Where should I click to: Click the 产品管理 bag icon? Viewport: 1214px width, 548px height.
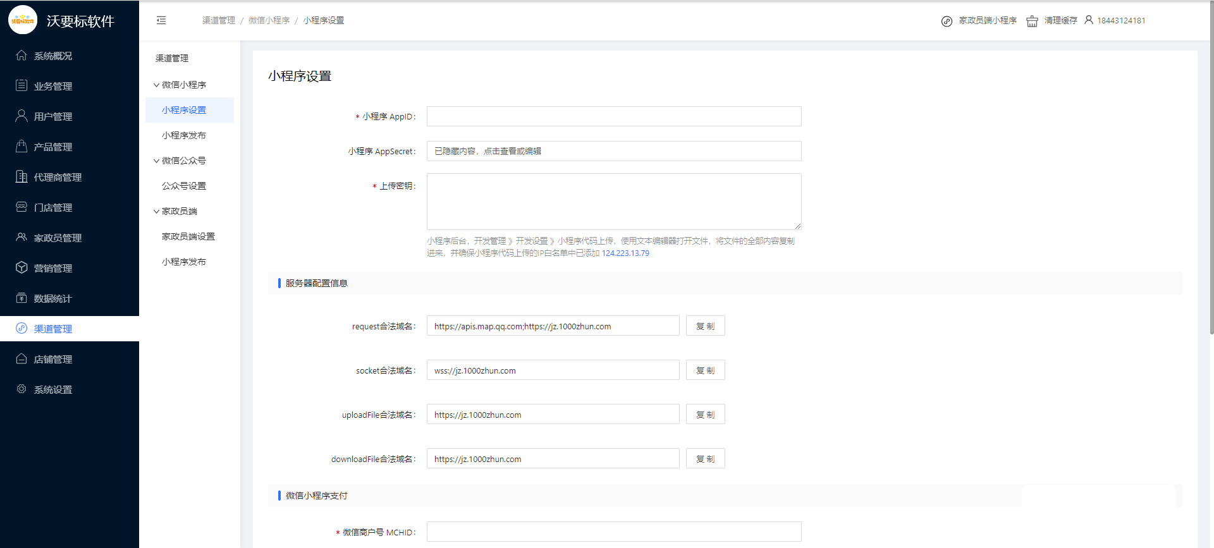21,146
